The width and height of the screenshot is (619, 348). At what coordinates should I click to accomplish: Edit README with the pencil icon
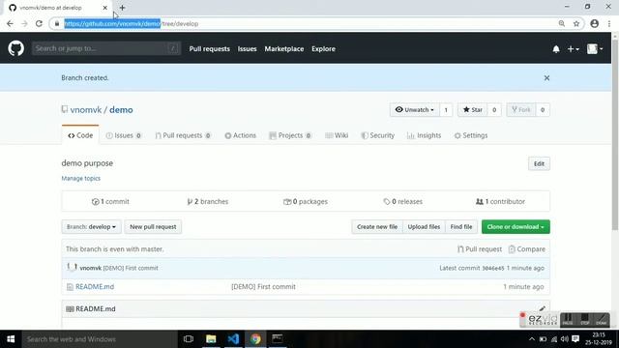click(x=542, y=308)
